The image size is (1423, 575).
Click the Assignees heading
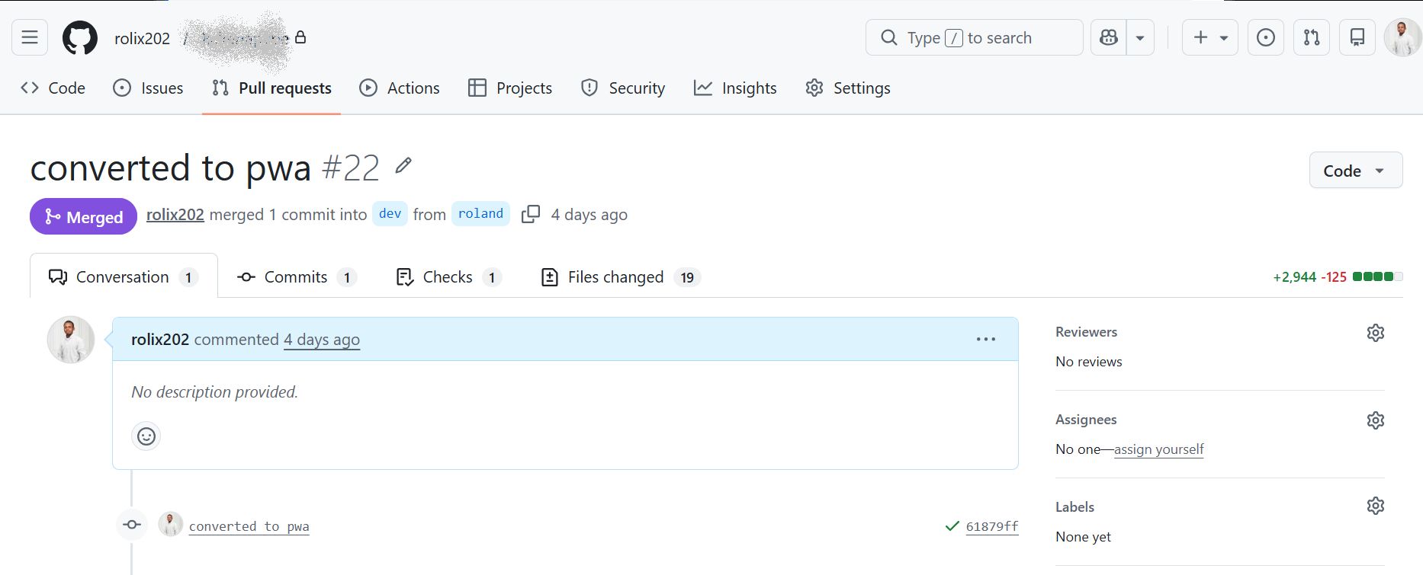[x=1086, y=420]
